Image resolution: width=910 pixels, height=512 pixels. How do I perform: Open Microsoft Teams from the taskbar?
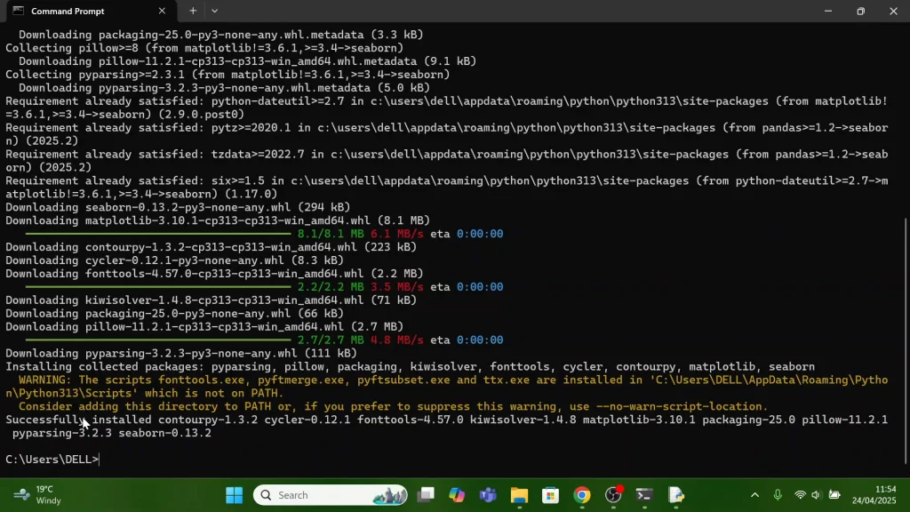coord(488,494)
